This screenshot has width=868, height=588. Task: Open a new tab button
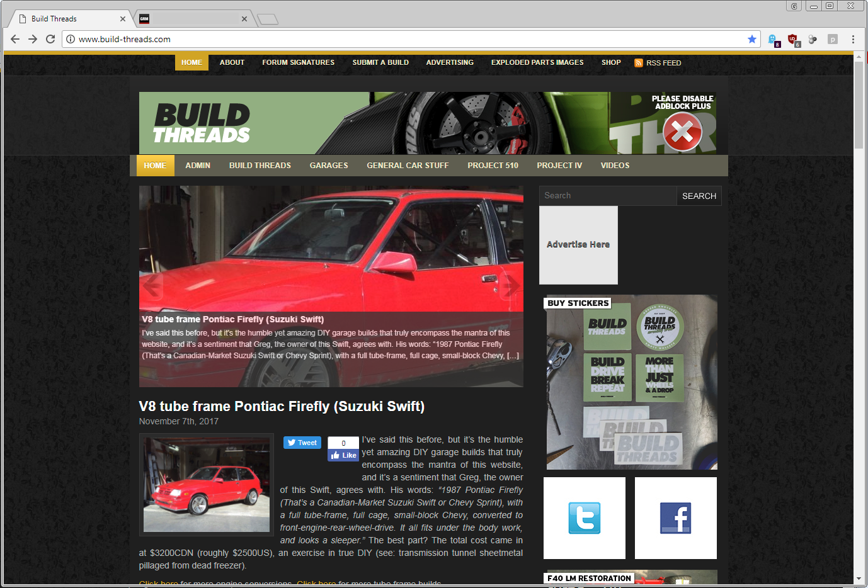point(268,19)
